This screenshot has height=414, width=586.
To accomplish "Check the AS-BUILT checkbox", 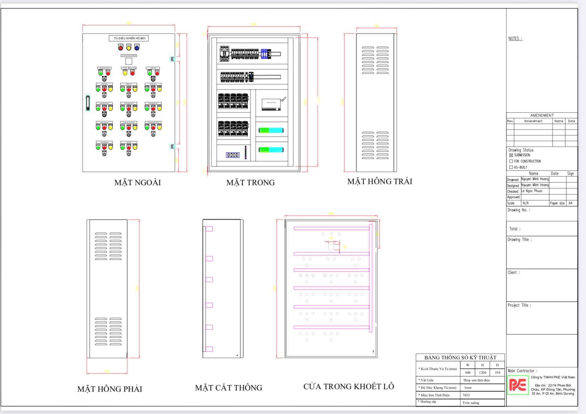I will (511, 167).
